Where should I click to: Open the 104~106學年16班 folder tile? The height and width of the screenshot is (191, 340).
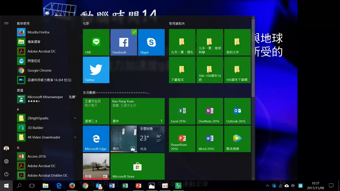click(210, 70)
